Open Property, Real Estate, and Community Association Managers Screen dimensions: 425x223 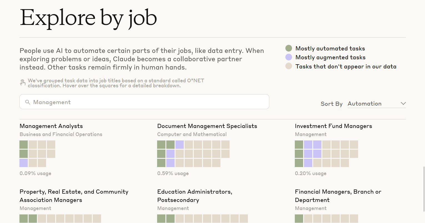click(74, 196)
